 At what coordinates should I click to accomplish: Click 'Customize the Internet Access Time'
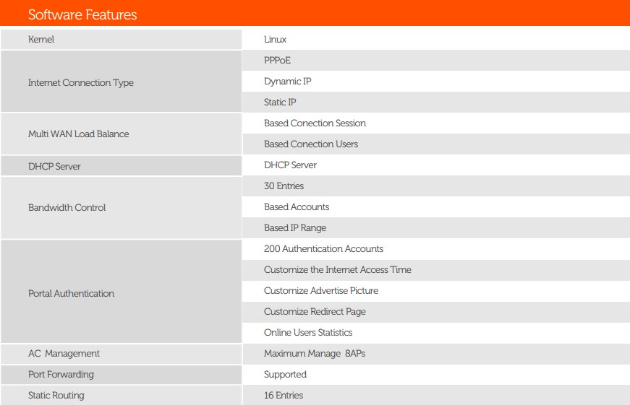click(338, 269)
